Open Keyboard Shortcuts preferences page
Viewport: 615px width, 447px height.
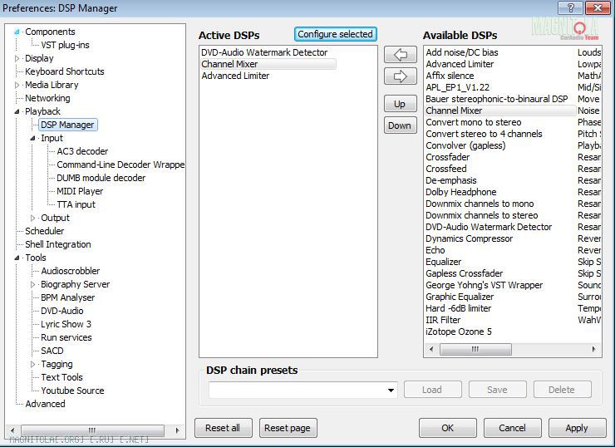65,71
